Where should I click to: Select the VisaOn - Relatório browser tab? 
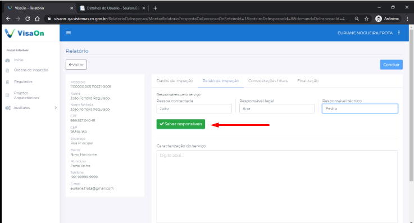pyautogui.click(x=40, y=8)
